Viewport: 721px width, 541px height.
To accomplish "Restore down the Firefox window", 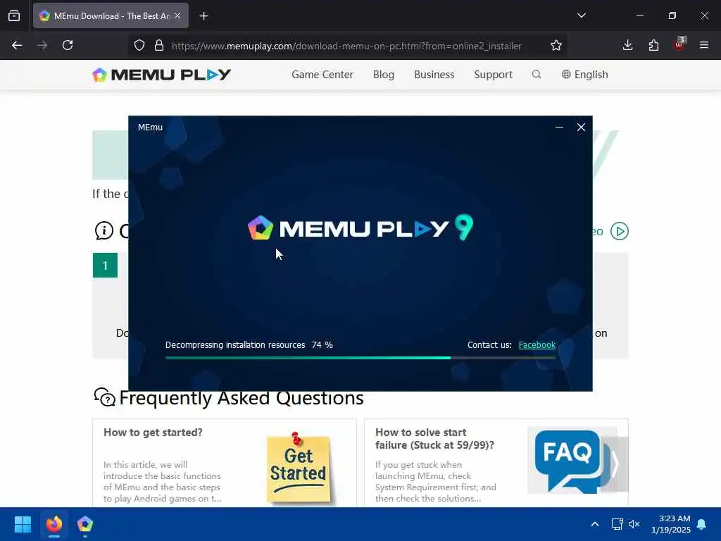I will pyautogui.click(x=672, y=15).
